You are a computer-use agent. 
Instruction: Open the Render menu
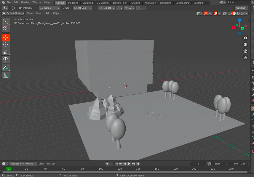point(25,2)
